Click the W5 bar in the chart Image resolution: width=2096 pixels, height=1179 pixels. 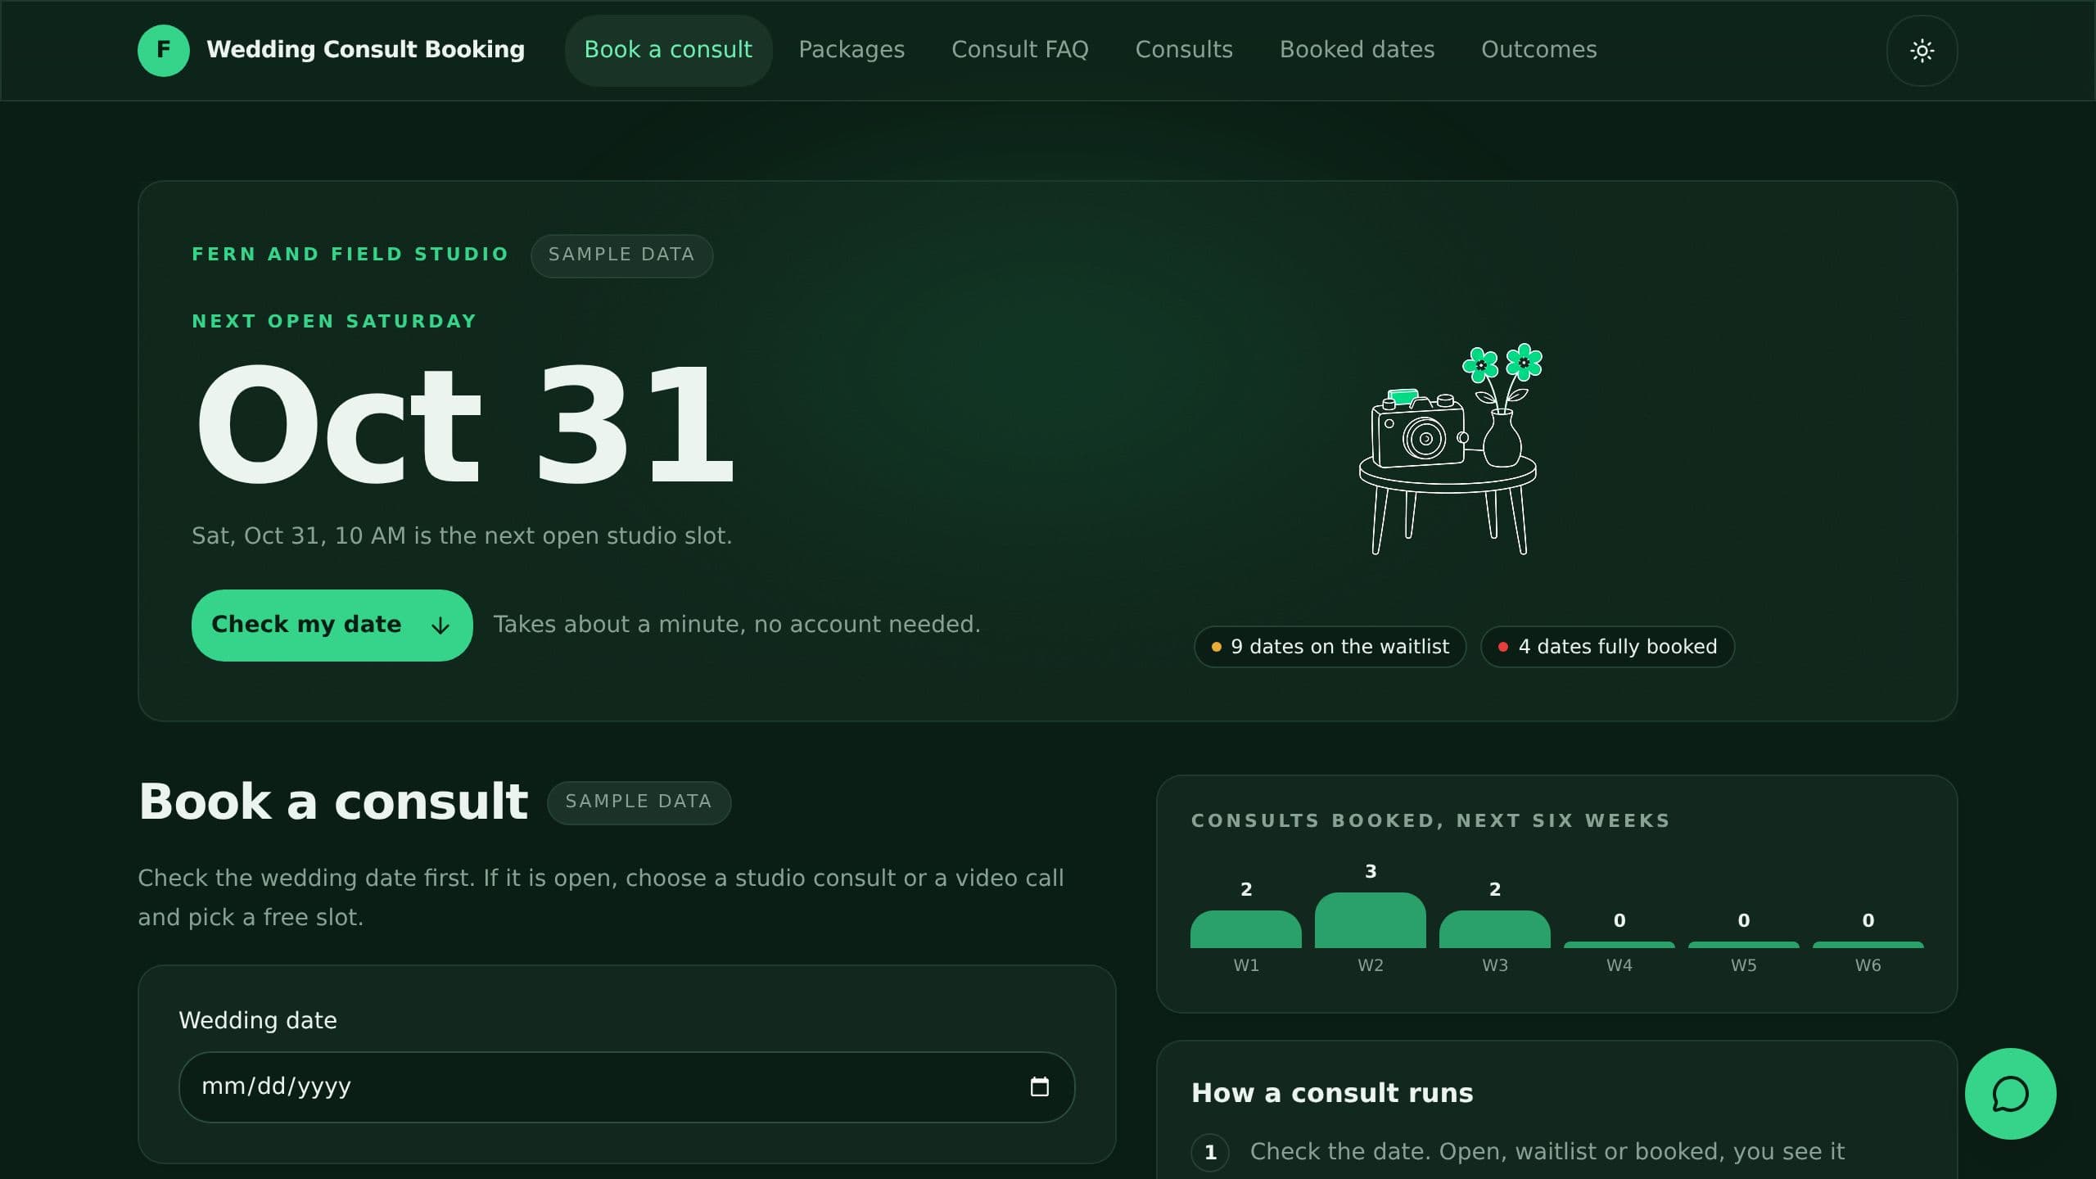click(1743, 945)
